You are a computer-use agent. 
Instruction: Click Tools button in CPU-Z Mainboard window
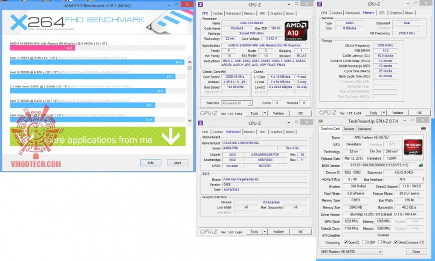tap(254, 231)
